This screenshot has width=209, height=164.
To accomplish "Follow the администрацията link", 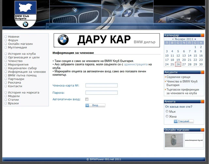I will pos(136,65).
